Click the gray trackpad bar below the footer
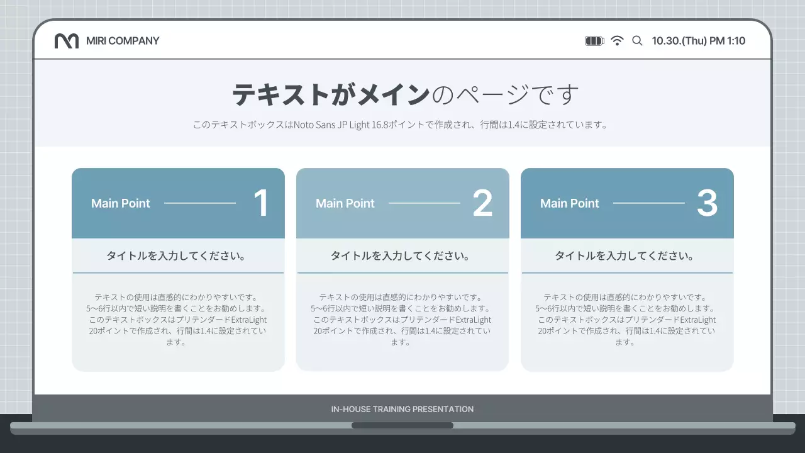 click(x=402, y=425)
